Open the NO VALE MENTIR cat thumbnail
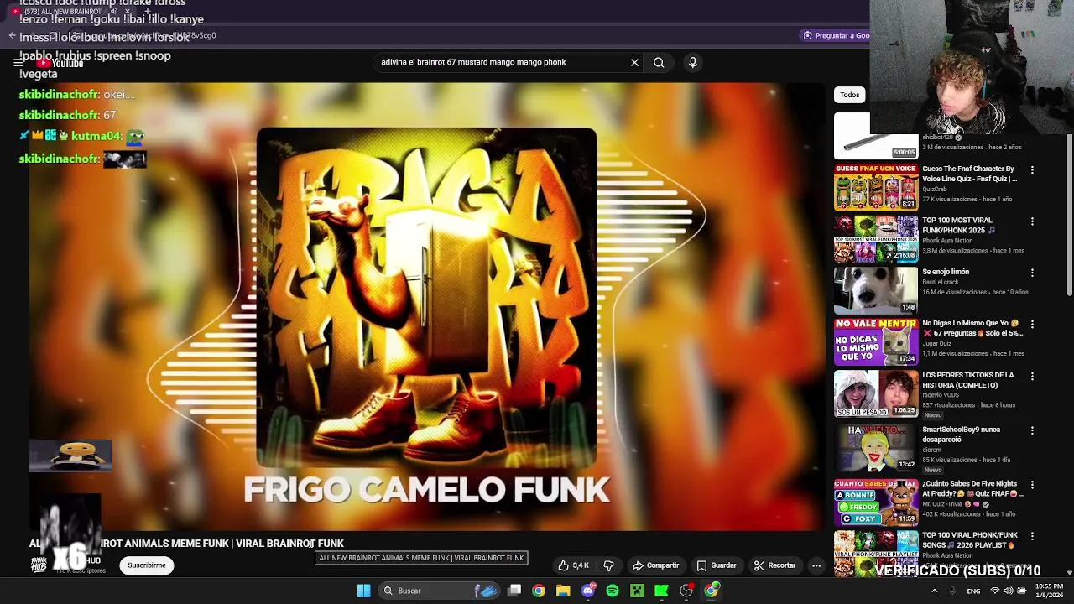The height and width of the screenshot is (604, 1074). point(876,341)
